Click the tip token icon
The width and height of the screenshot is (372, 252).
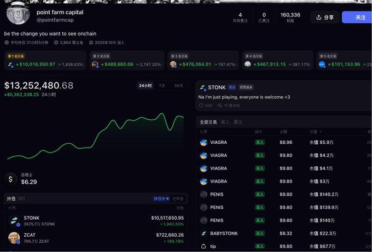204,247
